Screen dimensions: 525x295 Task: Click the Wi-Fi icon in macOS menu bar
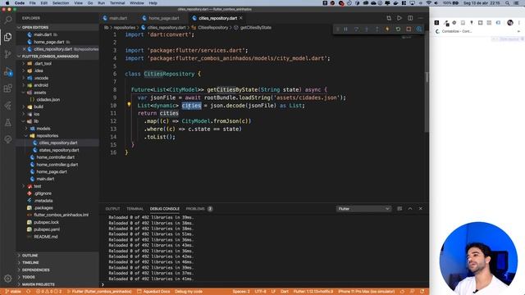429,3
